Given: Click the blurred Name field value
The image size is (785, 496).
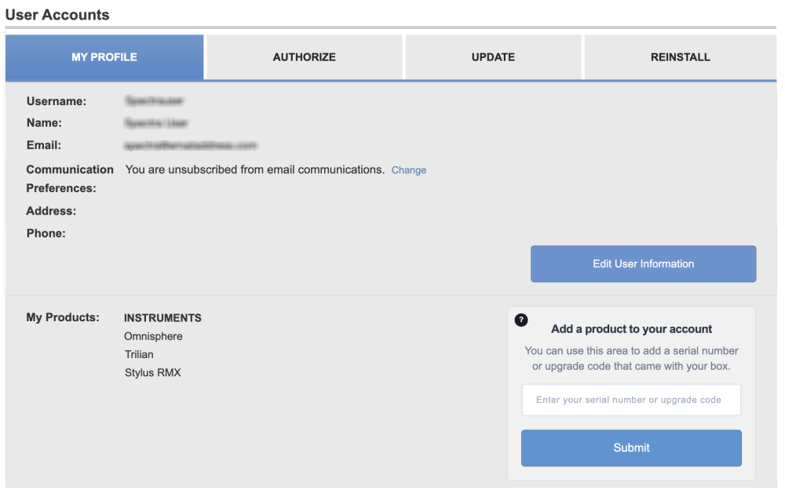Looking at the screenshot, I should click(x=156, y=123).
